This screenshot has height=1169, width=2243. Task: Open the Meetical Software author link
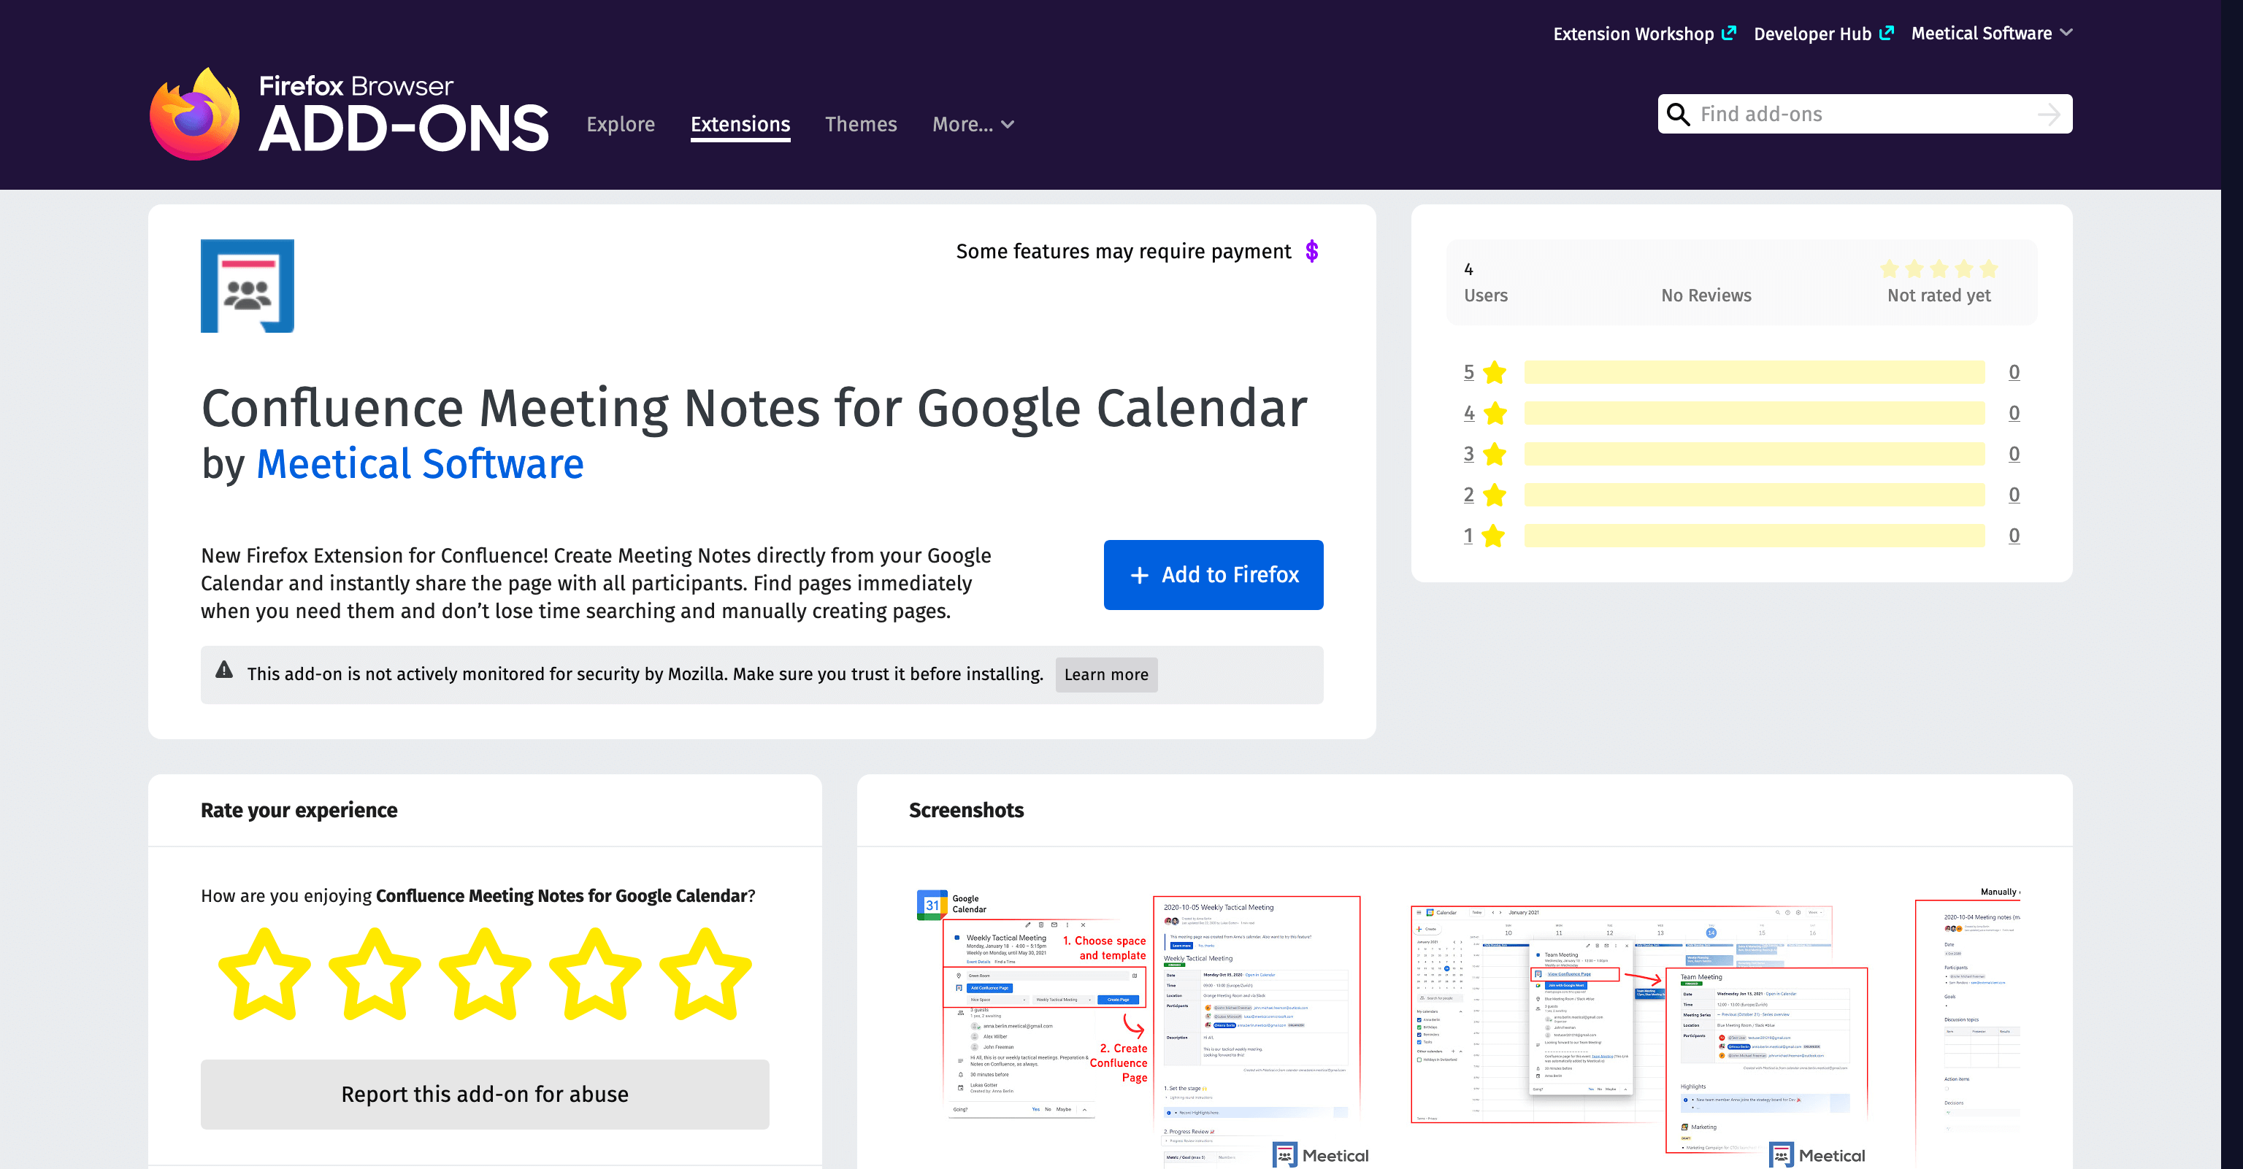(420, 464)
